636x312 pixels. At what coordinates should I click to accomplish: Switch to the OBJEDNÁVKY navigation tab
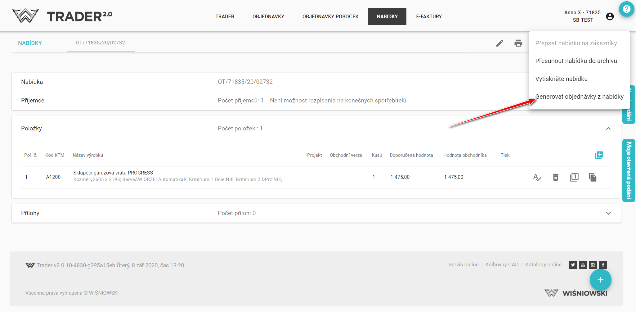coord(268,16)
